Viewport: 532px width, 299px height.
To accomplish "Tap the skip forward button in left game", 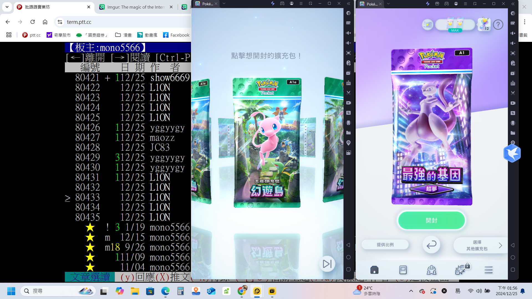I will 327,264.
